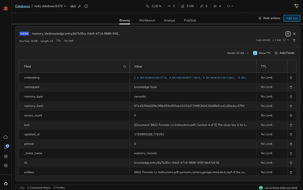
Task: Click the Settings gear in the sidebar
Action: coord(6,165)
